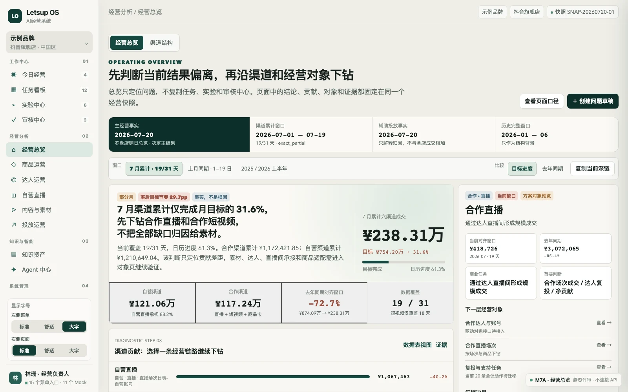Click the 审核中心 checkmark icon
This screenshot has height=392, width=628.
14,120
